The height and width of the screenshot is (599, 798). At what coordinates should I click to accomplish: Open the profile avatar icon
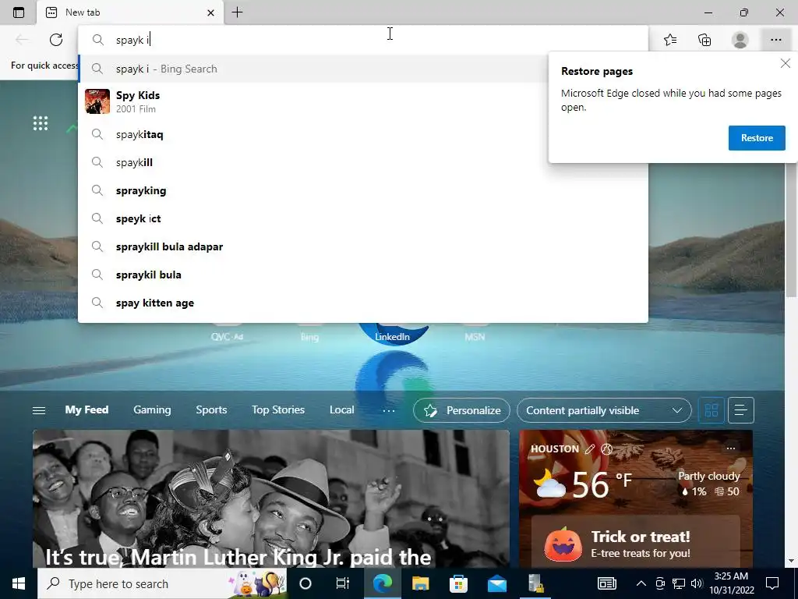[740, 40]
